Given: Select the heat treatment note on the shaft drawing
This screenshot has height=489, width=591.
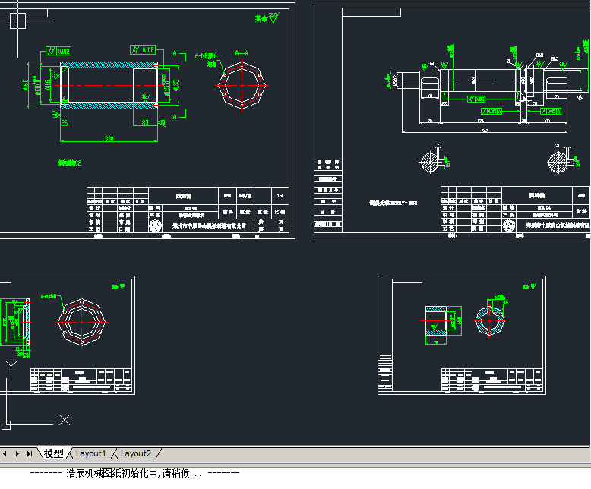Looking at the screenshot, I should (x=393, y=203).
